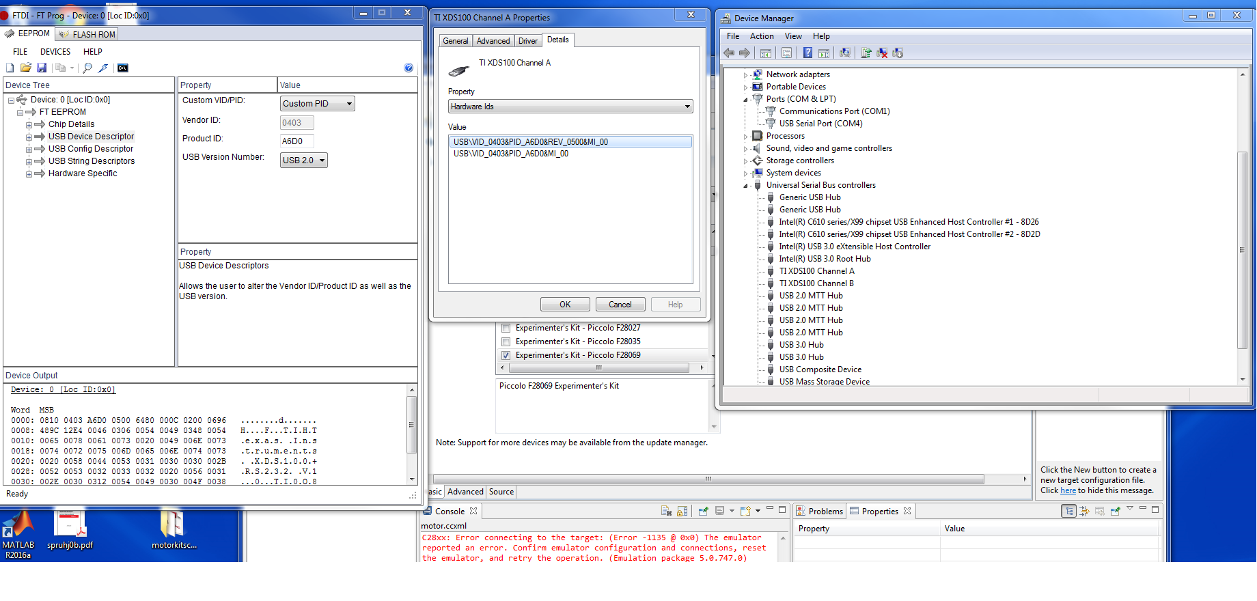Pin the Console view
The height and width of the screenshot is (601, 1257).
pos(703,511)
